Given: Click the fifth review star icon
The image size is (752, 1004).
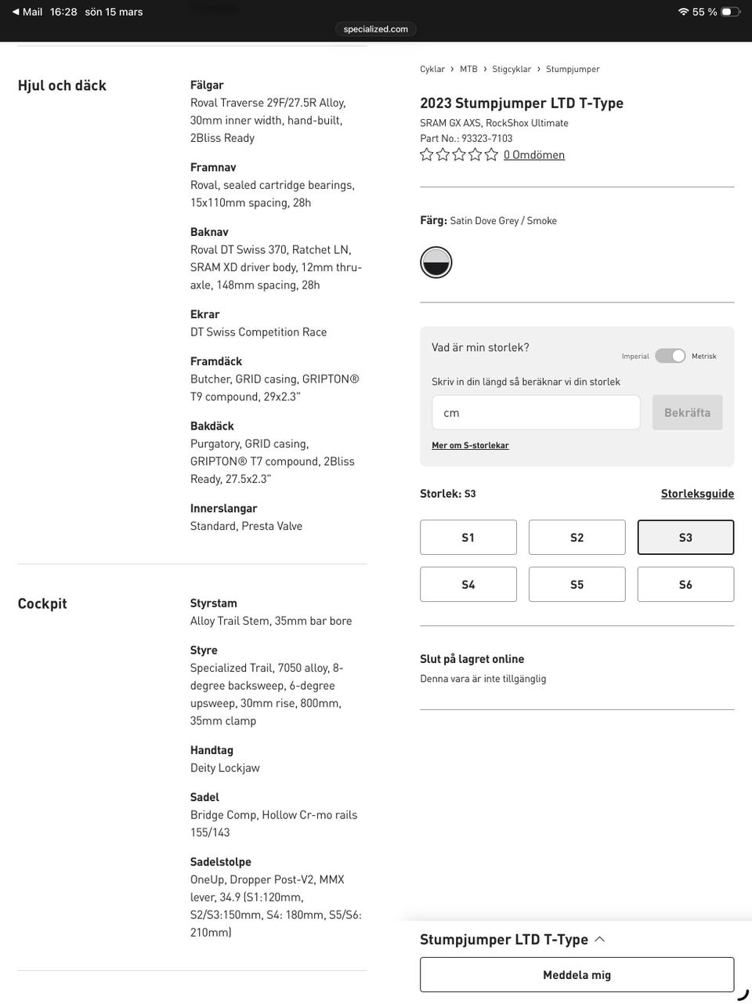Looking at the screenshot, I should (x=491, y=154).
